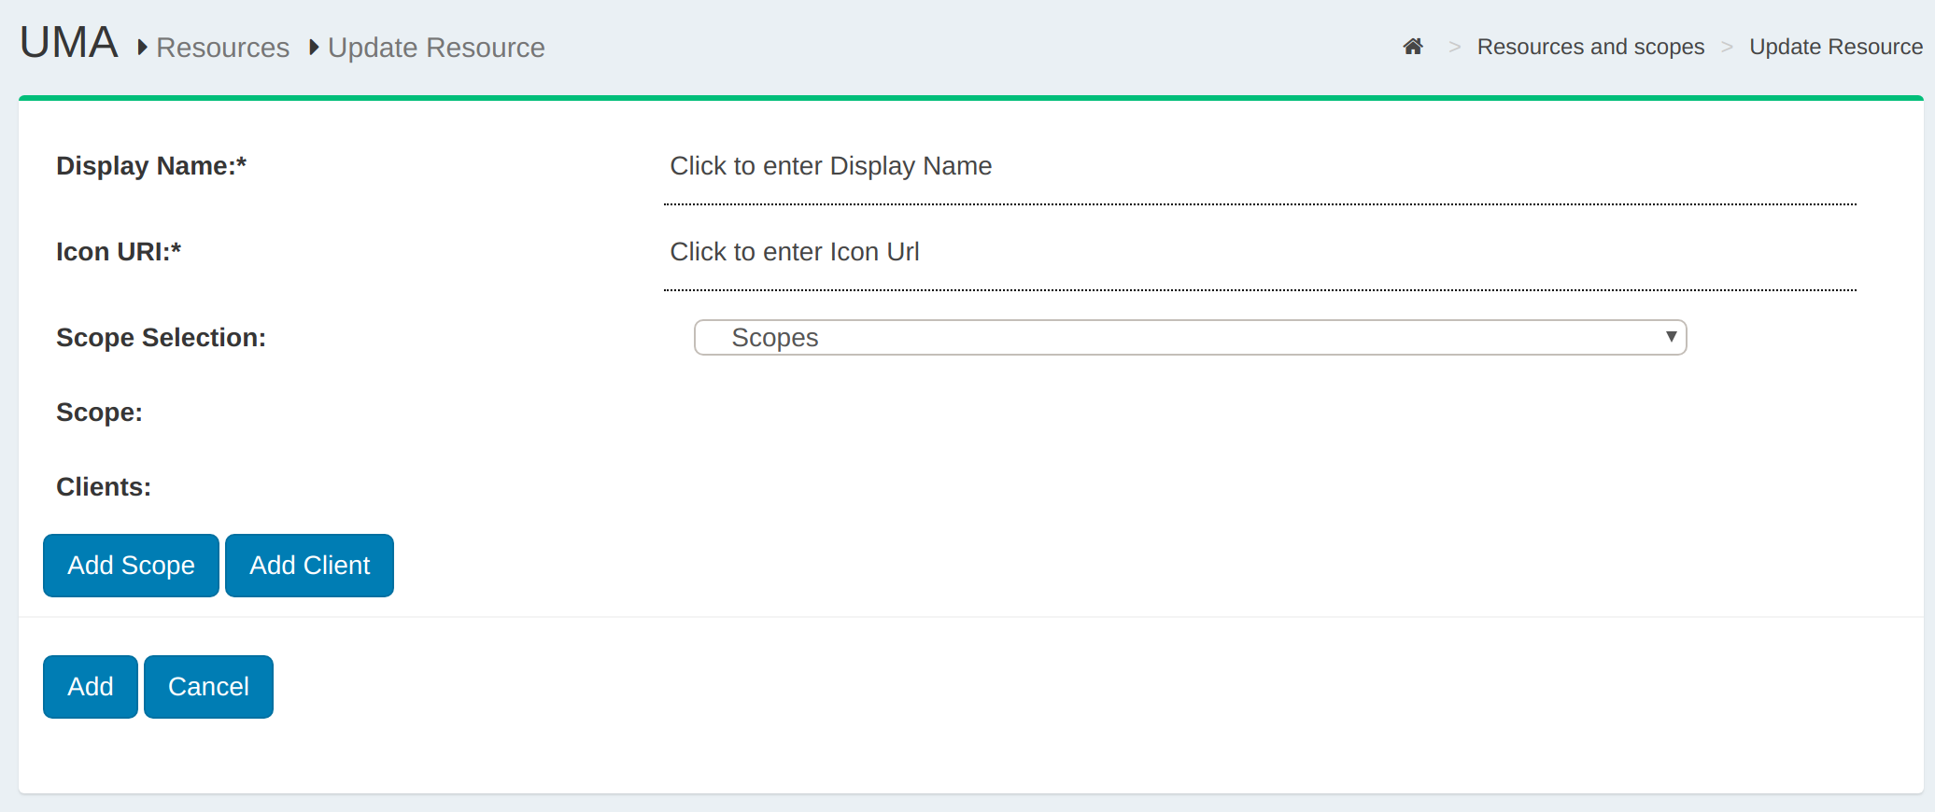Click the Display Name label
Image resolution: width=1935 pixels, height=812 pixels.
point(151,166)
